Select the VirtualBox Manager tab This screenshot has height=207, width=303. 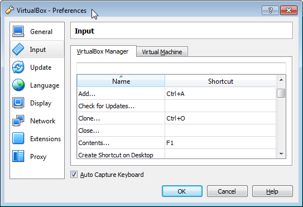click(103, 51)
